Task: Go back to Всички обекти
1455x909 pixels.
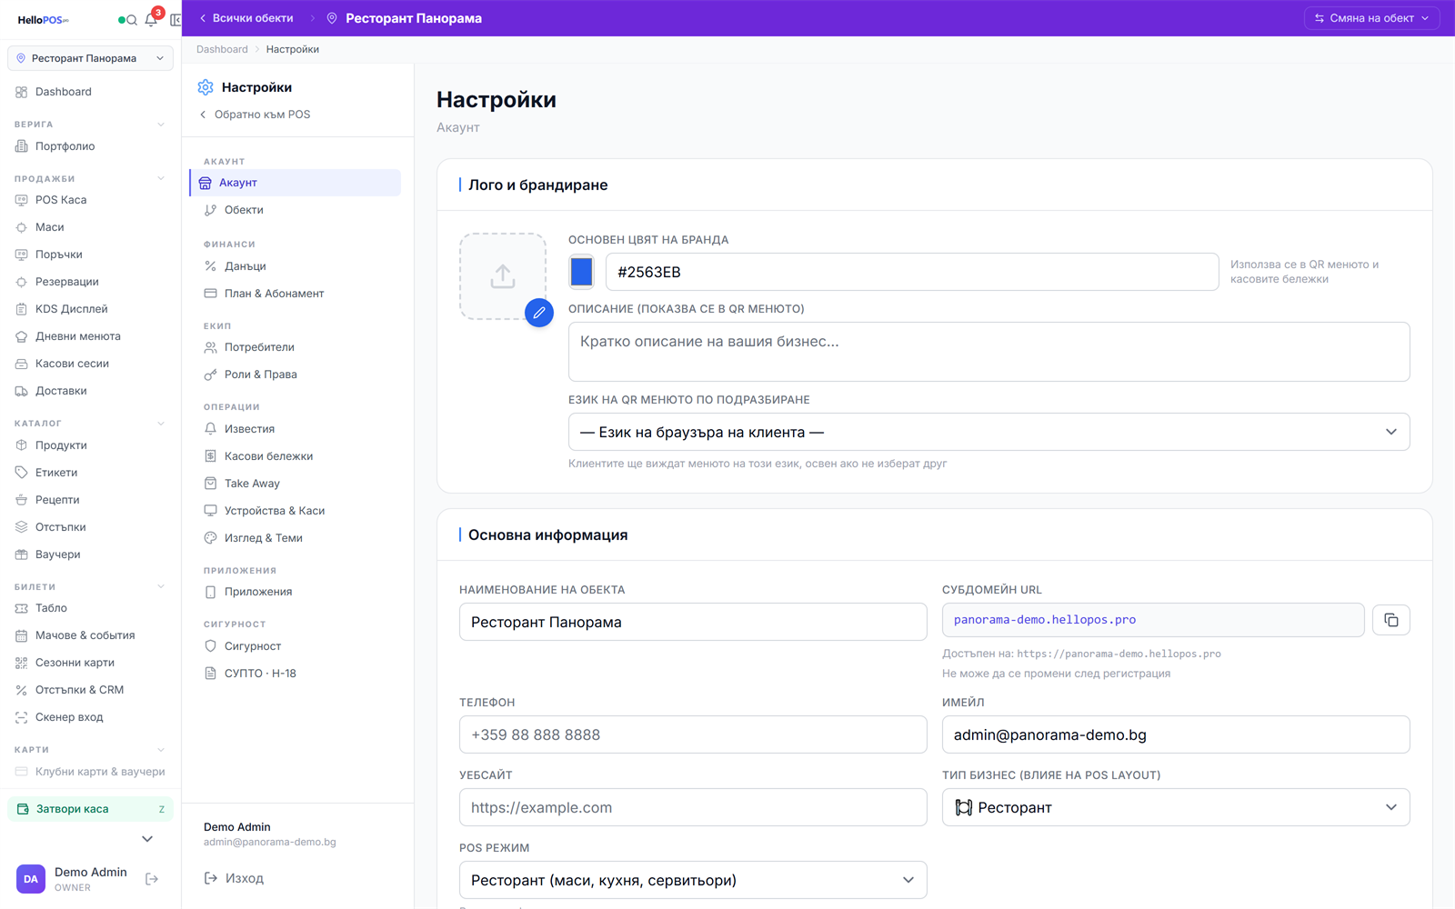Action: click(x=246, y=18)
